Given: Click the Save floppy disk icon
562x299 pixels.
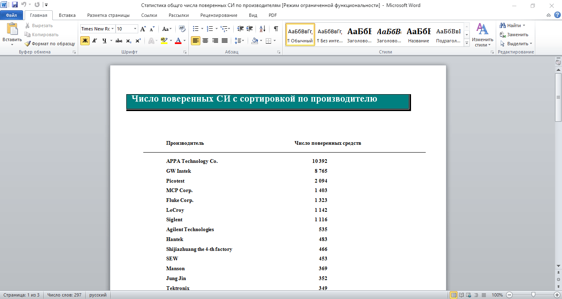Looking at the screenshot, I should (x=15, y=5).
